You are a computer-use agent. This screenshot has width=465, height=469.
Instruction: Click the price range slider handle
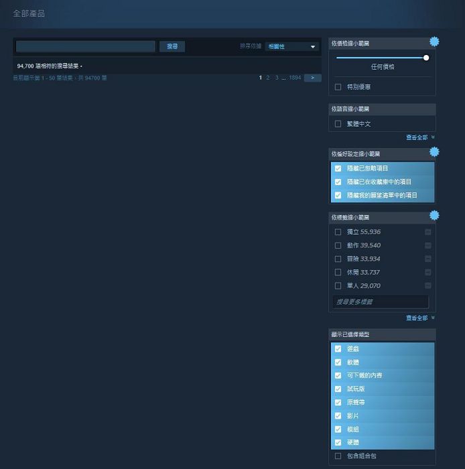click(426, 58)
